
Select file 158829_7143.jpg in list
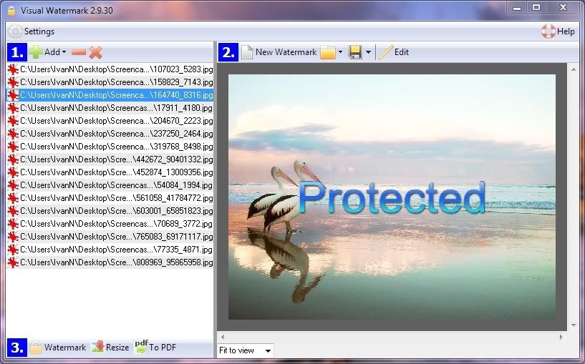click(x=110, y=82)
